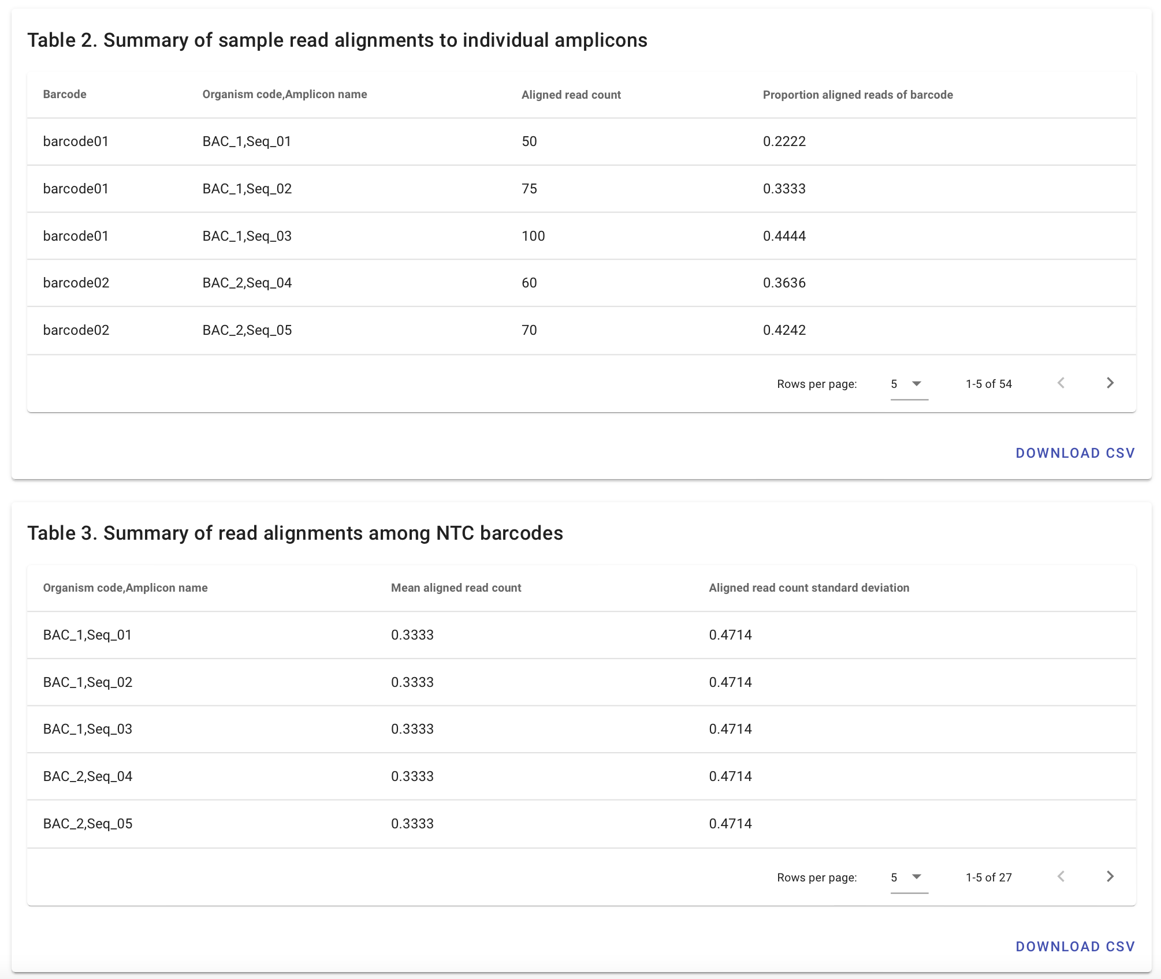1161x979 pixels.
Task: Click Aligned read count standard deviation header
Action: [809, 588]
